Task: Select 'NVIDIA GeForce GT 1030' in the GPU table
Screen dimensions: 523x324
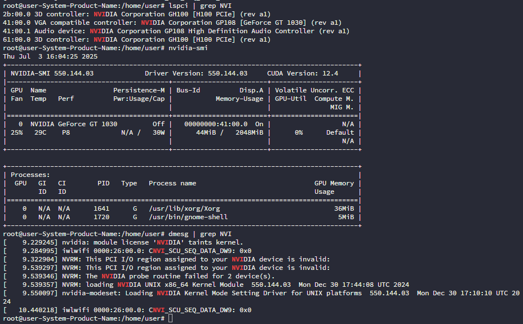Action: (x=74, y=124)
